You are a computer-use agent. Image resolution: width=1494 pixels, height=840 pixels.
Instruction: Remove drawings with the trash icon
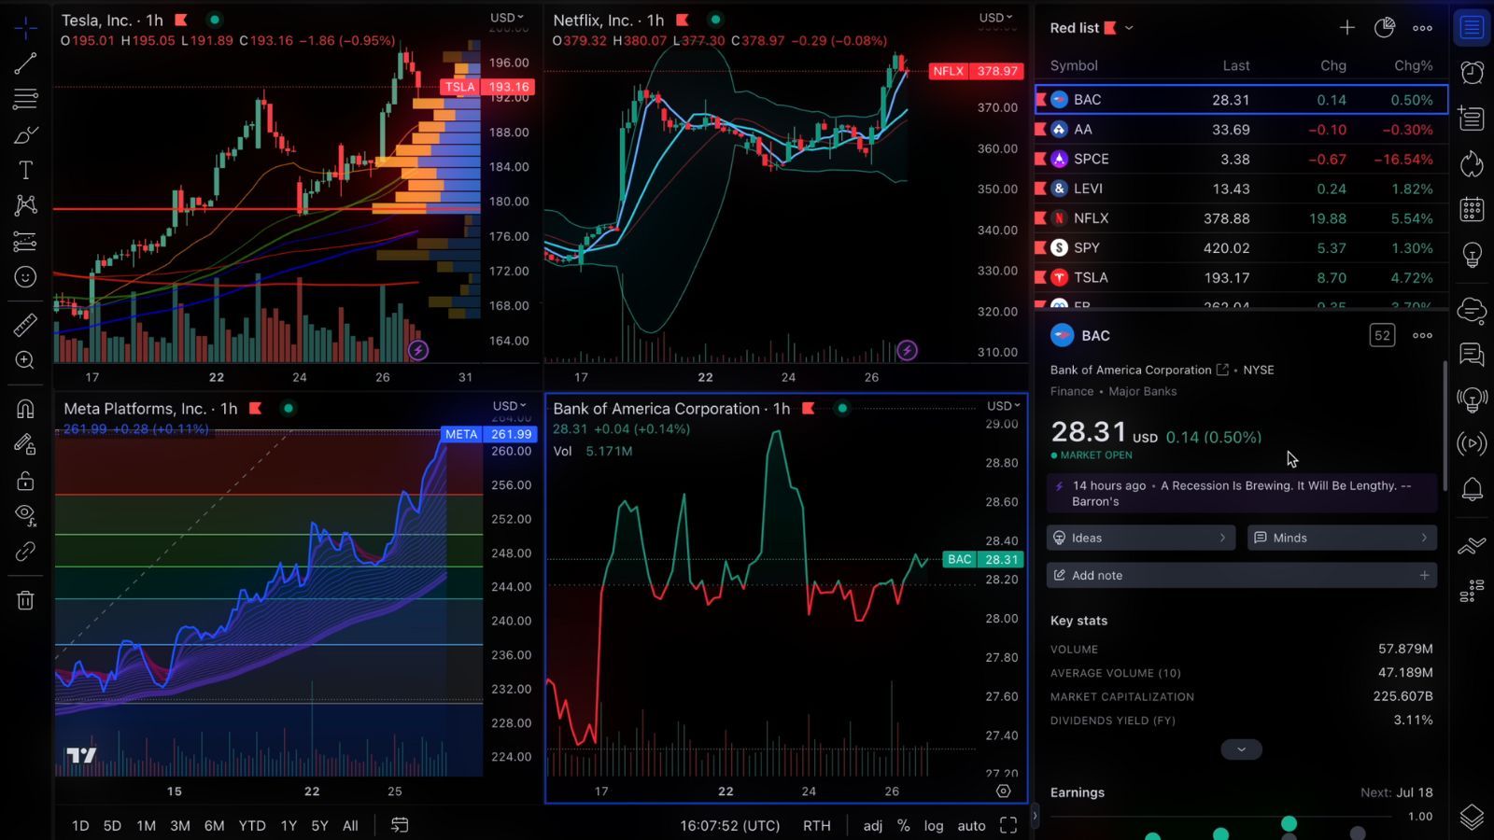[x=25, y=600]
